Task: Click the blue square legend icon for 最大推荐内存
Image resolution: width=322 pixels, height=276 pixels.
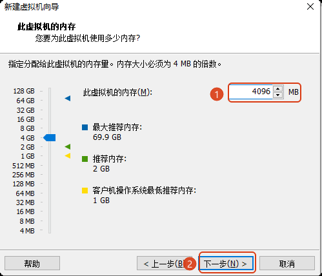Action: [85, 127]
